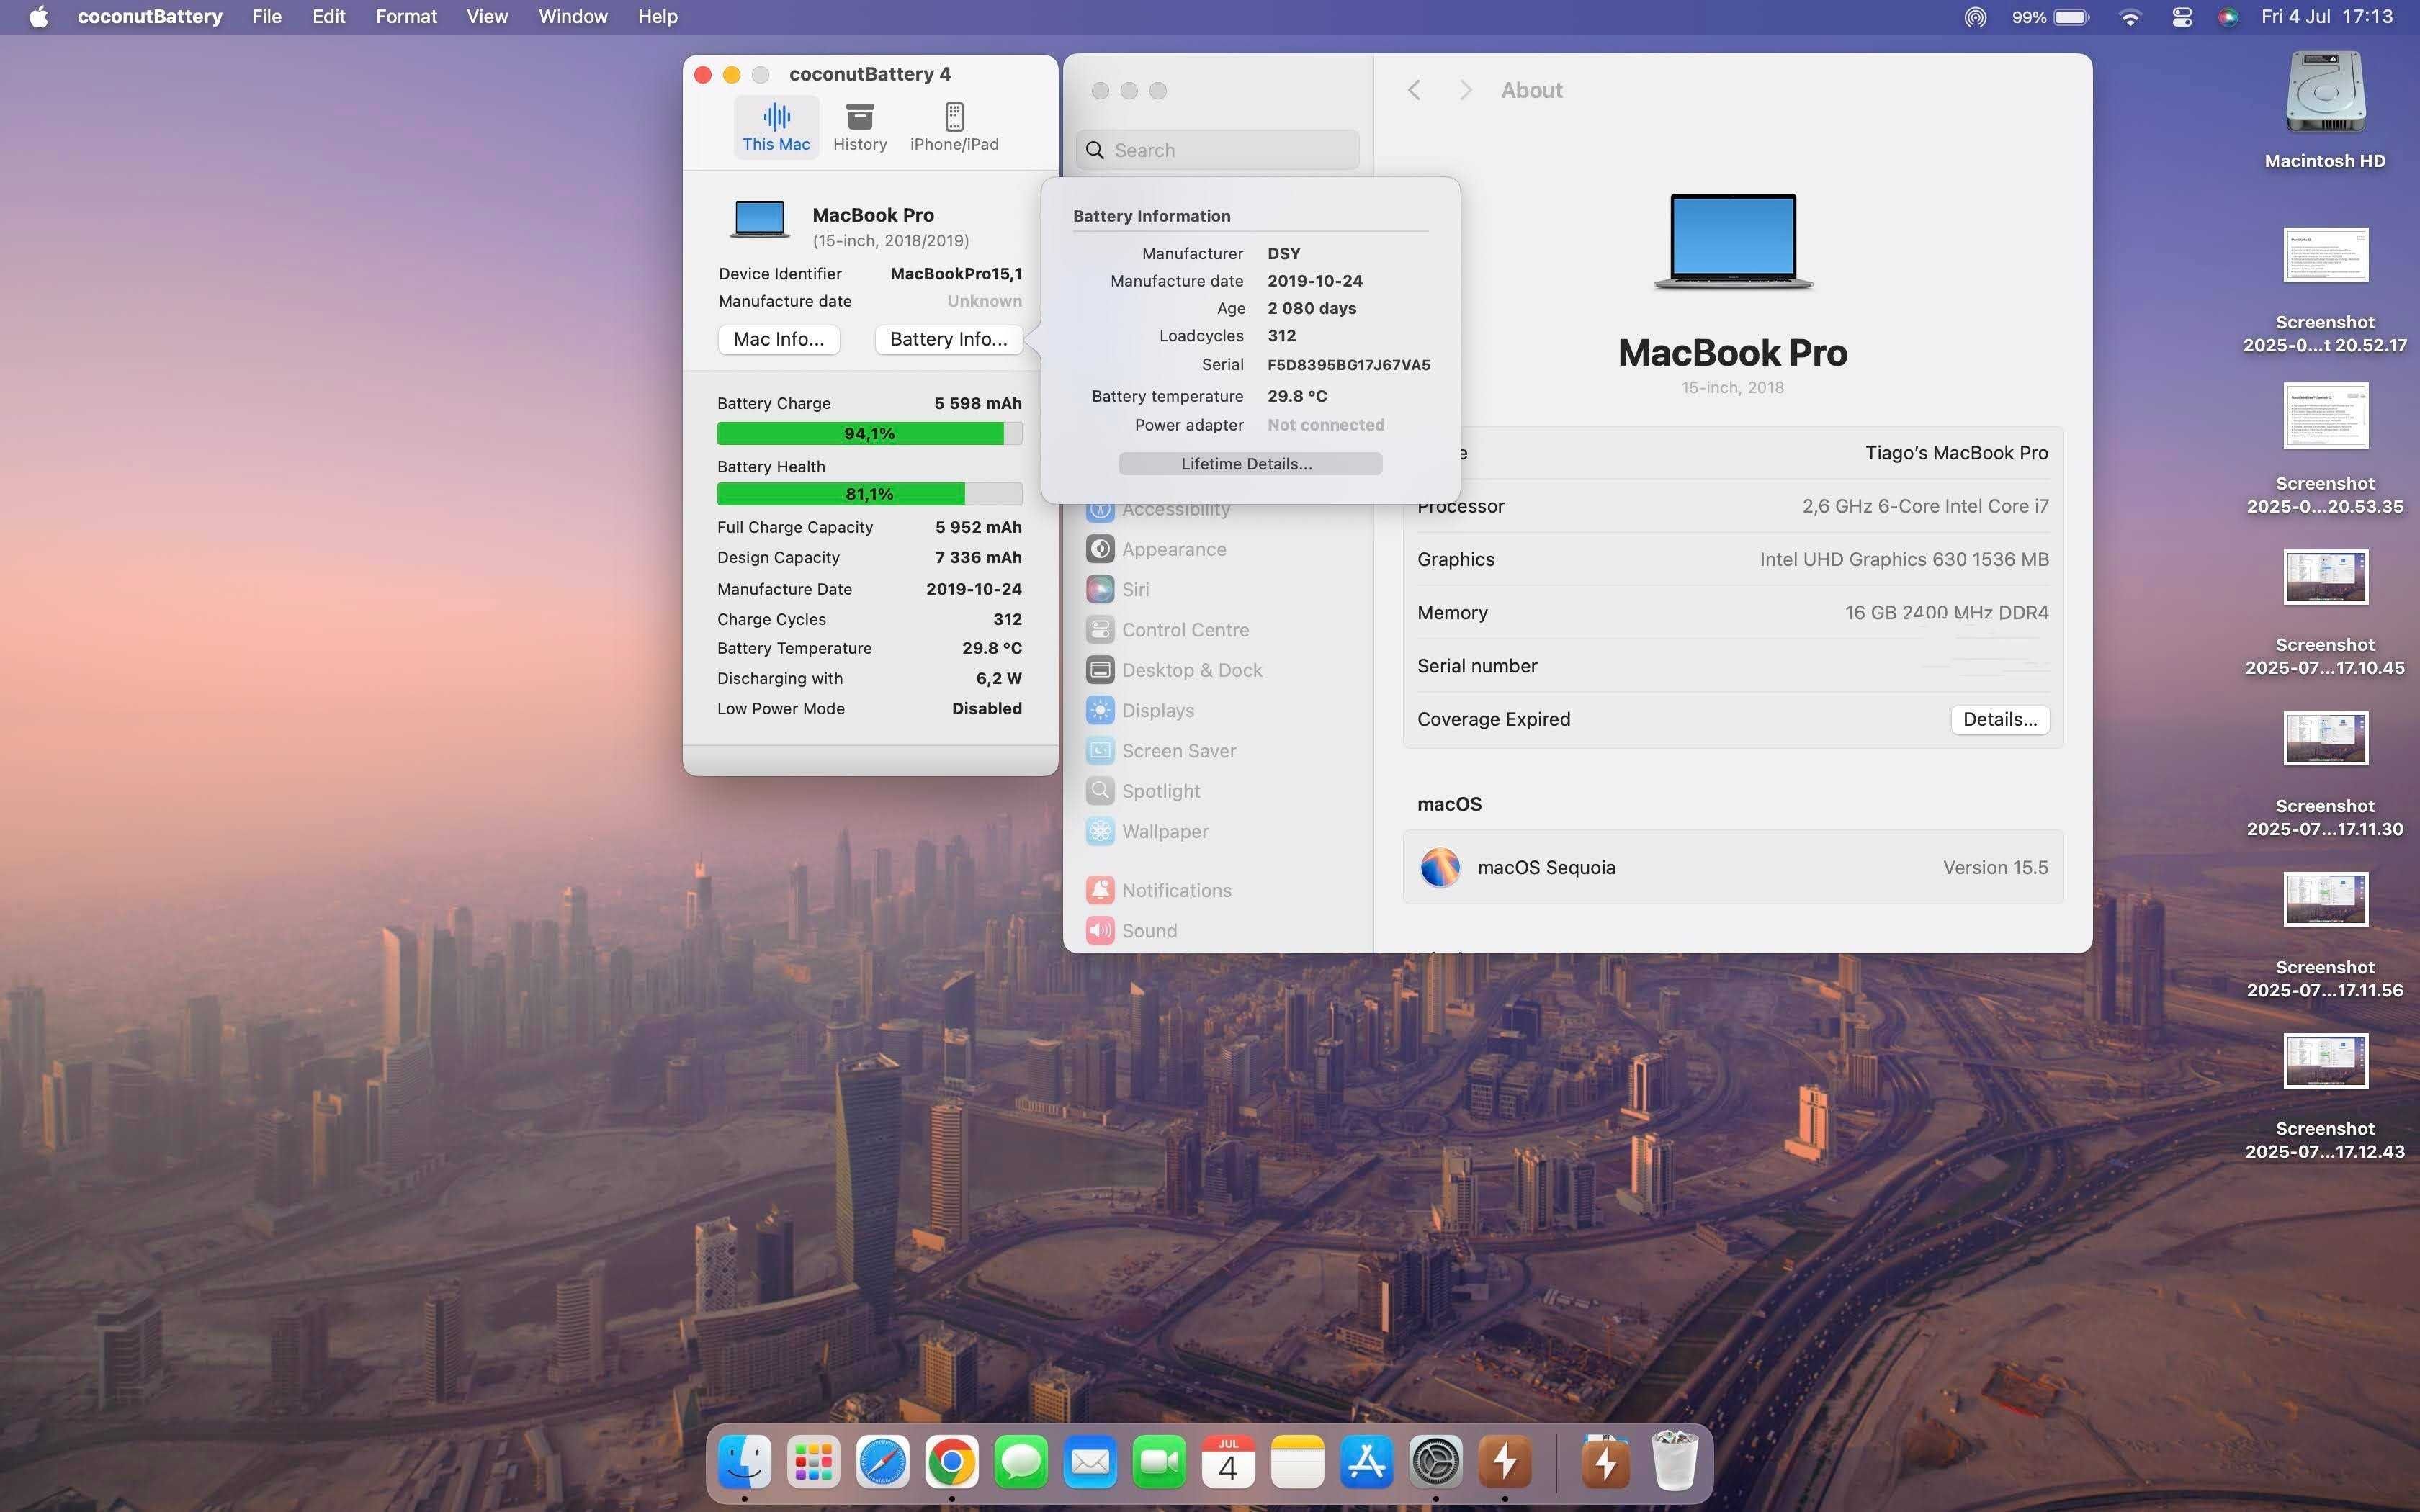Image resolution: width=2420 pixels, height=1512 pixels.
Task: Open the Edit menu
Action: point(328,17)
